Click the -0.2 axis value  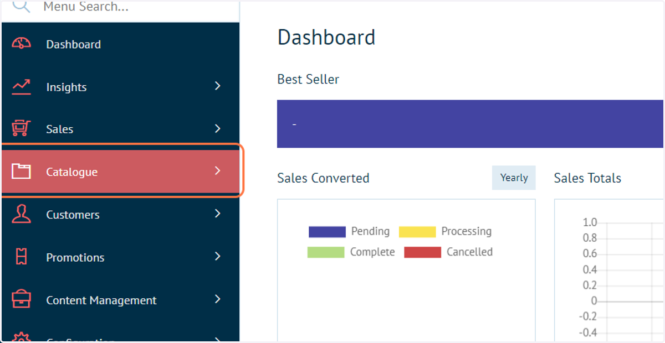click(x=588, y=316)
